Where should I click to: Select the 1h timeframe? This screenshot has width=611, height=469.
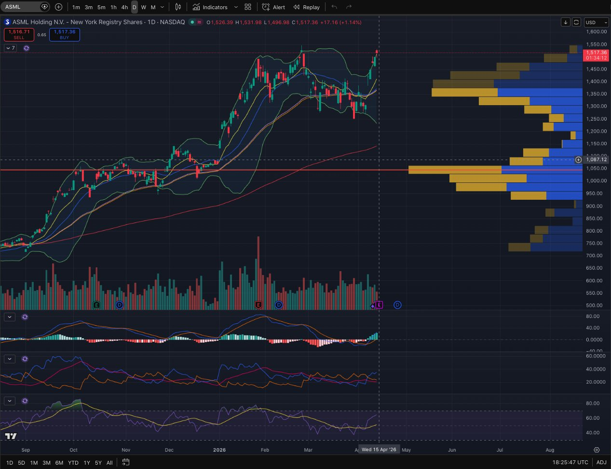coord(113,7)
